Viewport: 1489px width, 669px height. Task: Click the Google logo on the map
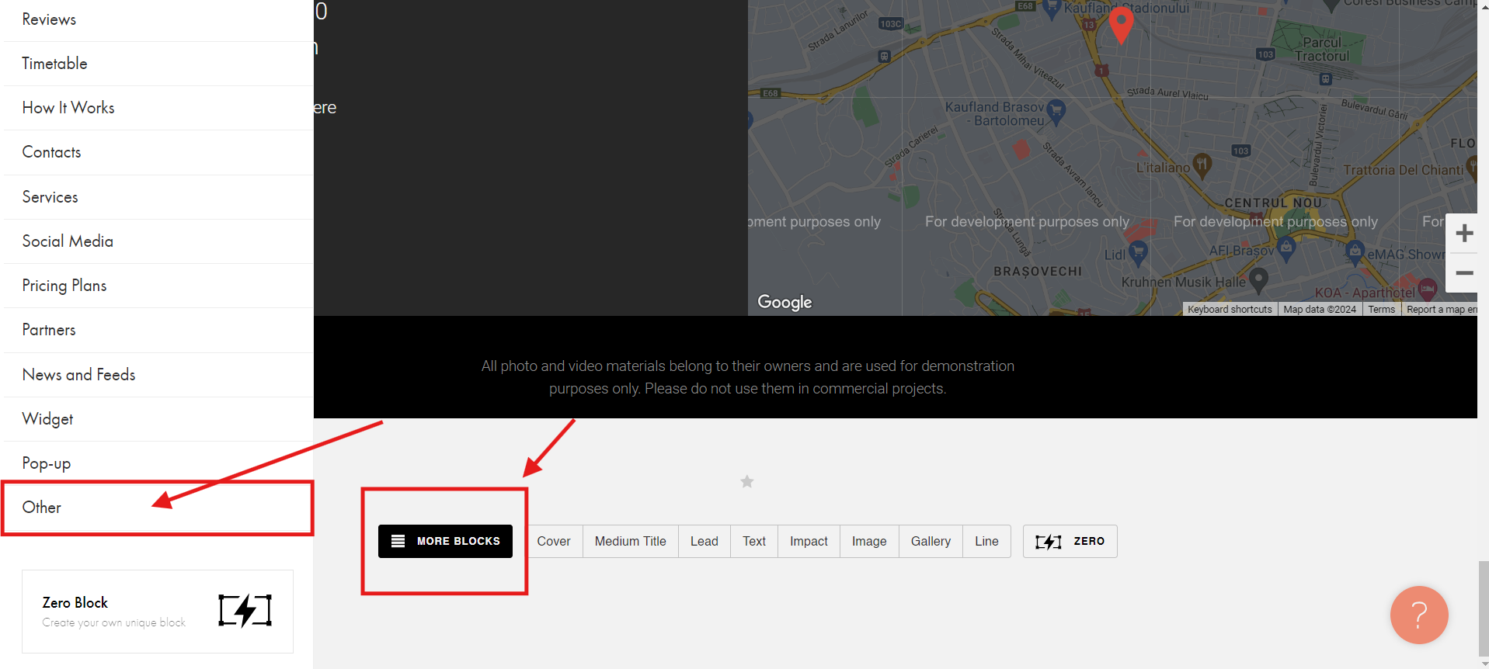pyautogui.click(x=785, y=302)
